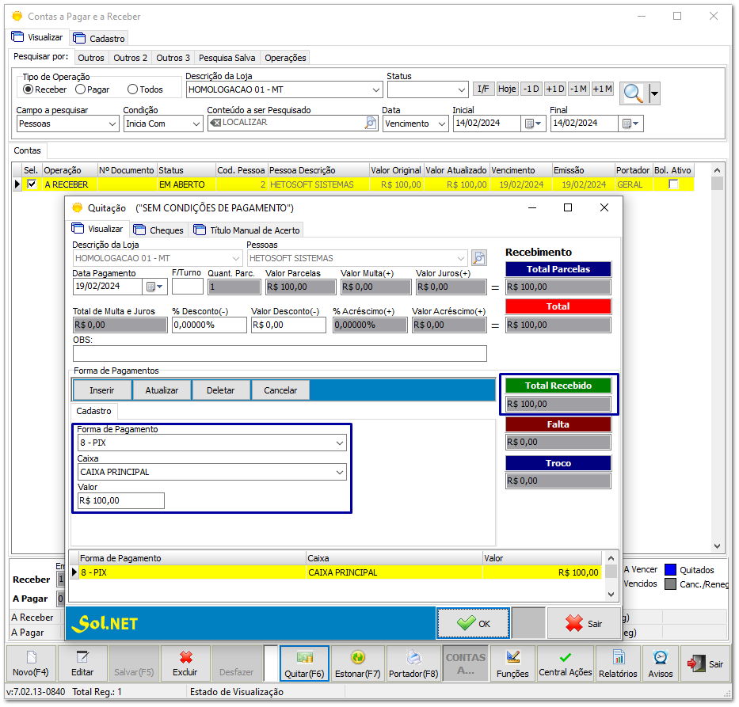739x707 pixels.
Task: Click the OBS text field
Action: pos(279,354)
